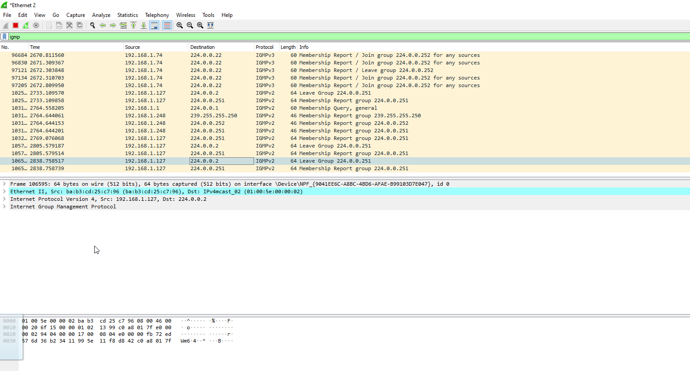
Task: Toggle auto-scroll during live capture
Action: point(154,25)
